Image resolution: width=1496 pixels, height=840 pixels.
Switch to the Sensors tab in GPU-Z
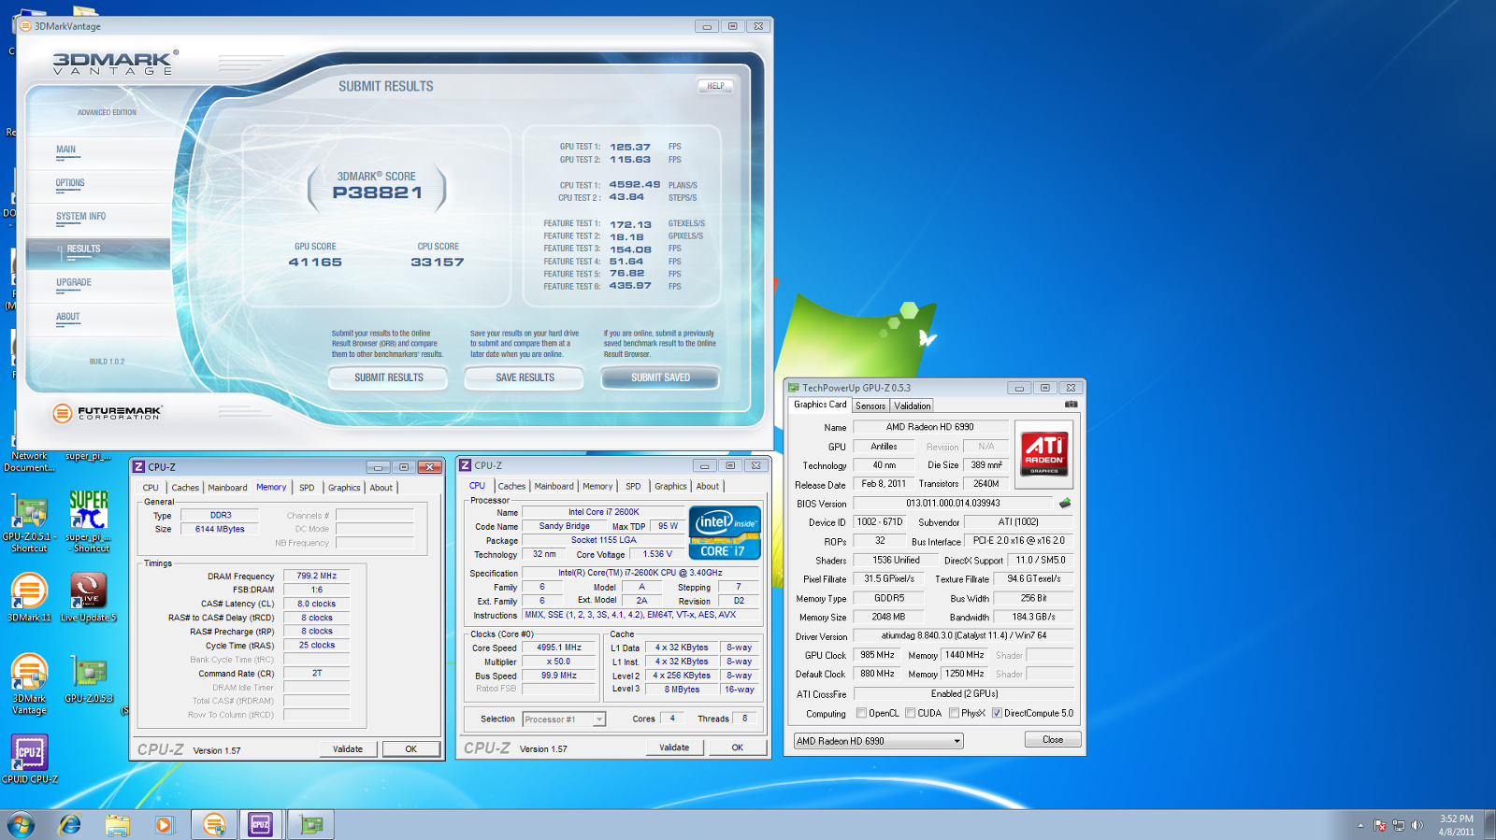[870, 406]
